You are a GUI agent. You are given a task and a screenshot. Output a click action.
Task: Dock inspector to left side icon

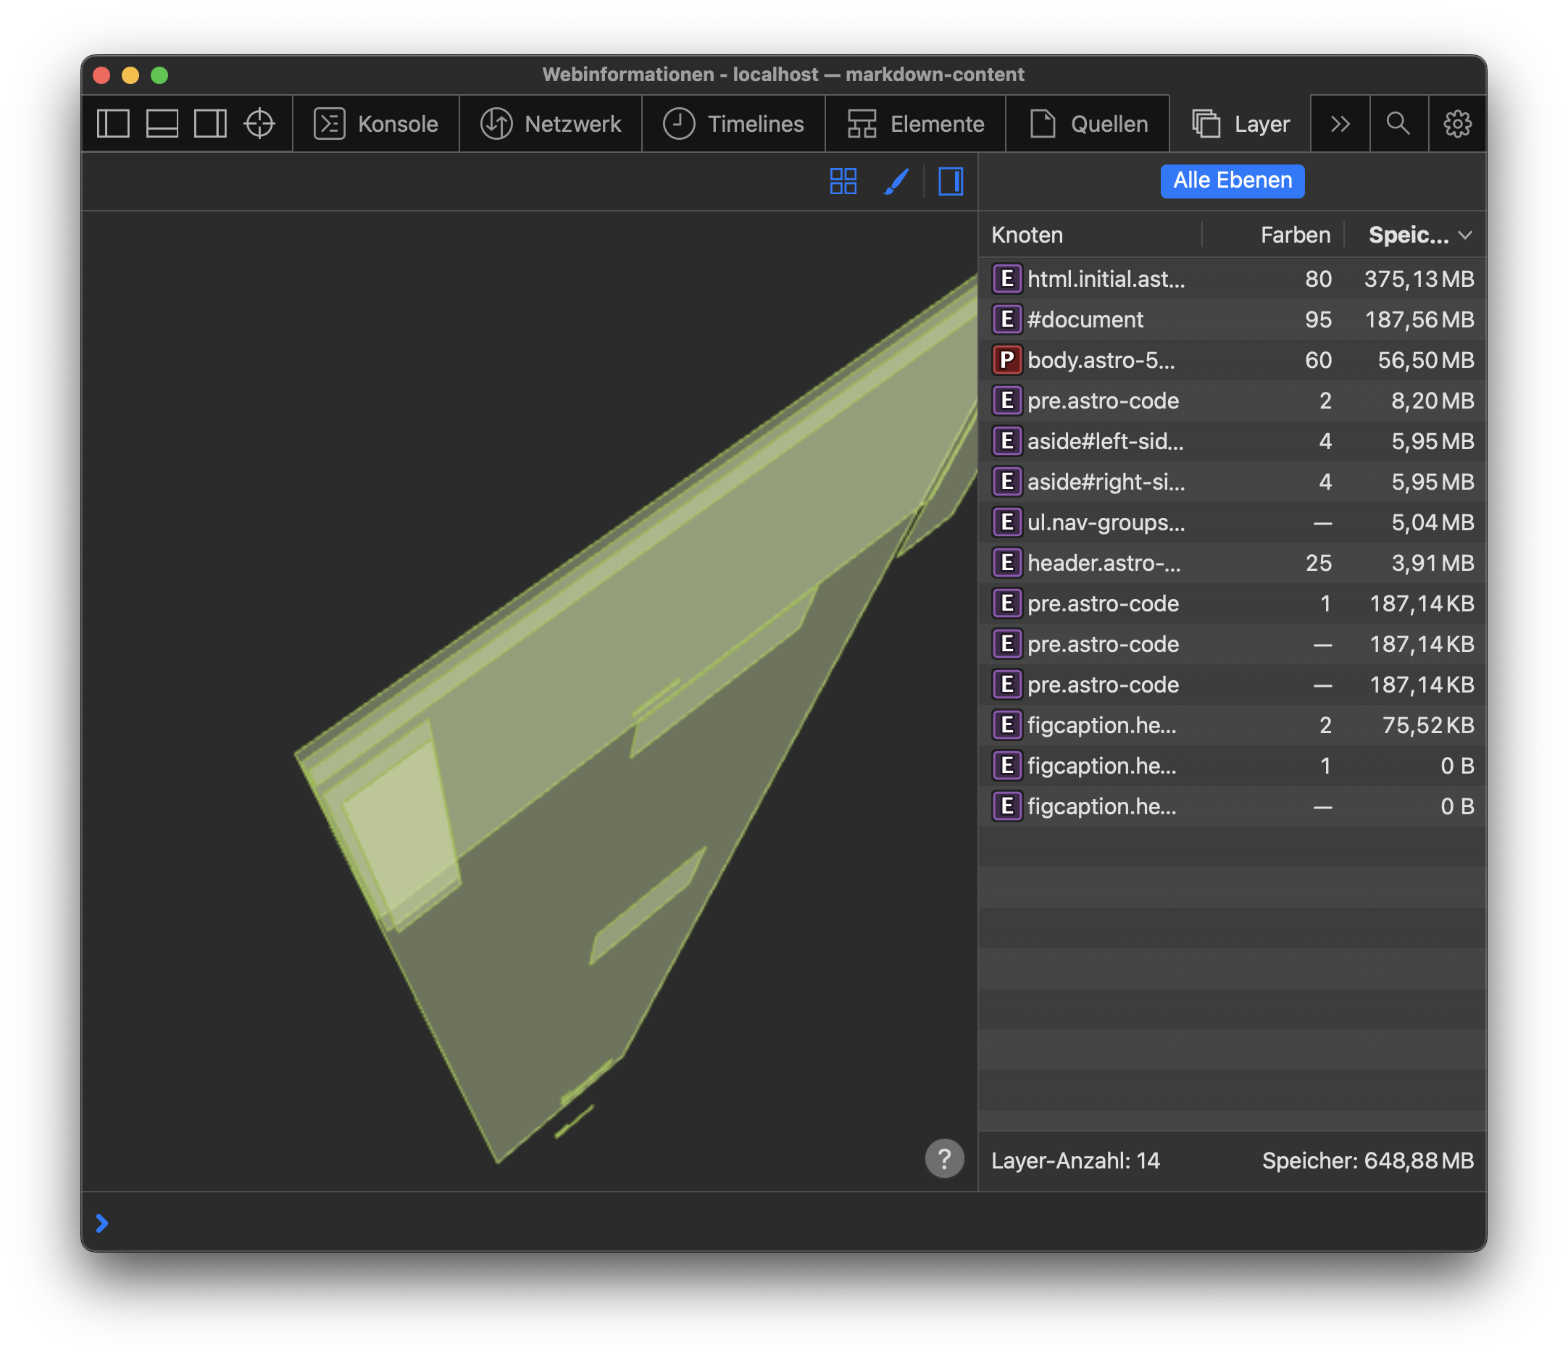[x=113, y=124]
